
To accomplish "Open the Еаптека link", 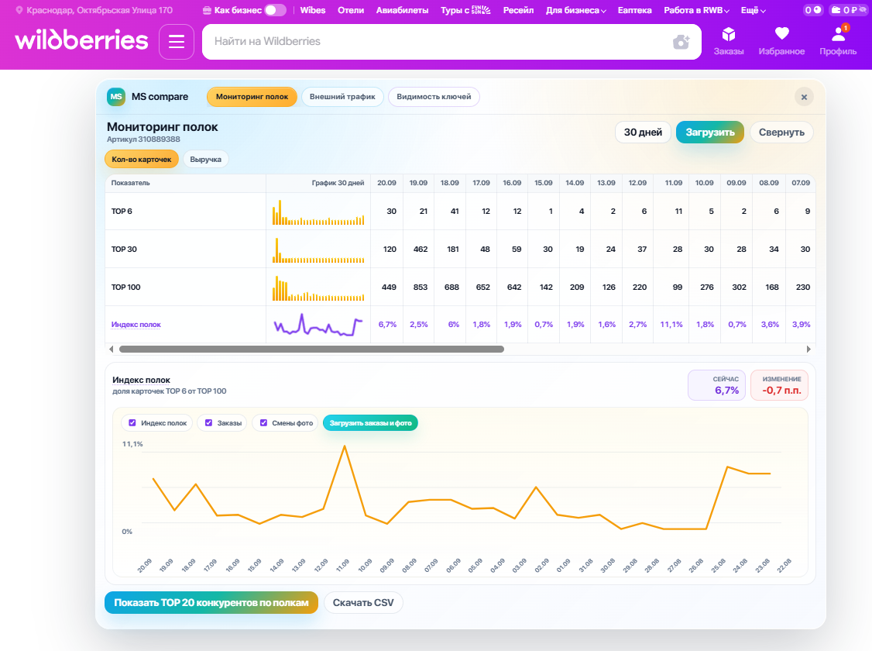I will click(634, 10).
